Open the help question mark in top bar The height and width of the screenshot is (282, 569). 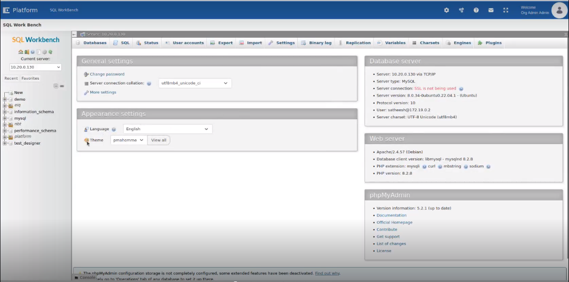476,10
